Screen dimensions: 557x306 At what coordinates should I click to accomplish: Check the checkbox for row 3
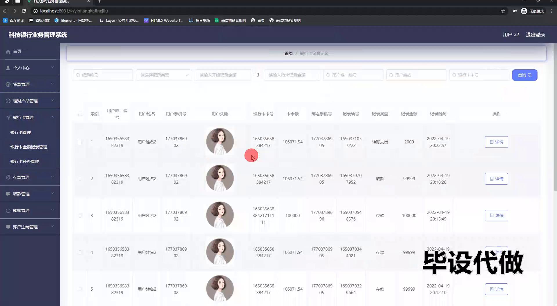(80, 216)
